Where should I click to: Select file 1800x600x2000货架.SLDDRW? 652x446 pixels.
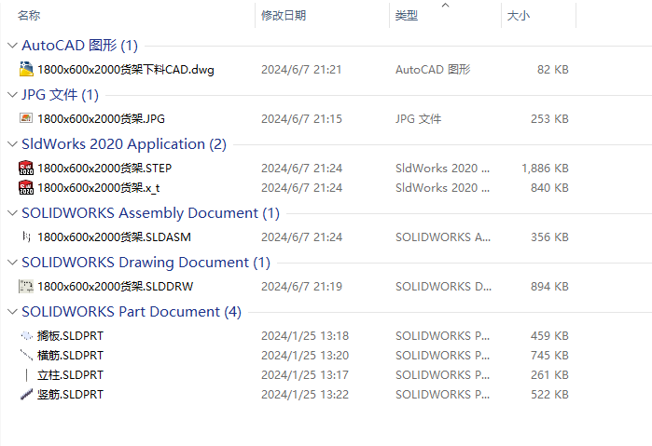[x=115, y=287]
